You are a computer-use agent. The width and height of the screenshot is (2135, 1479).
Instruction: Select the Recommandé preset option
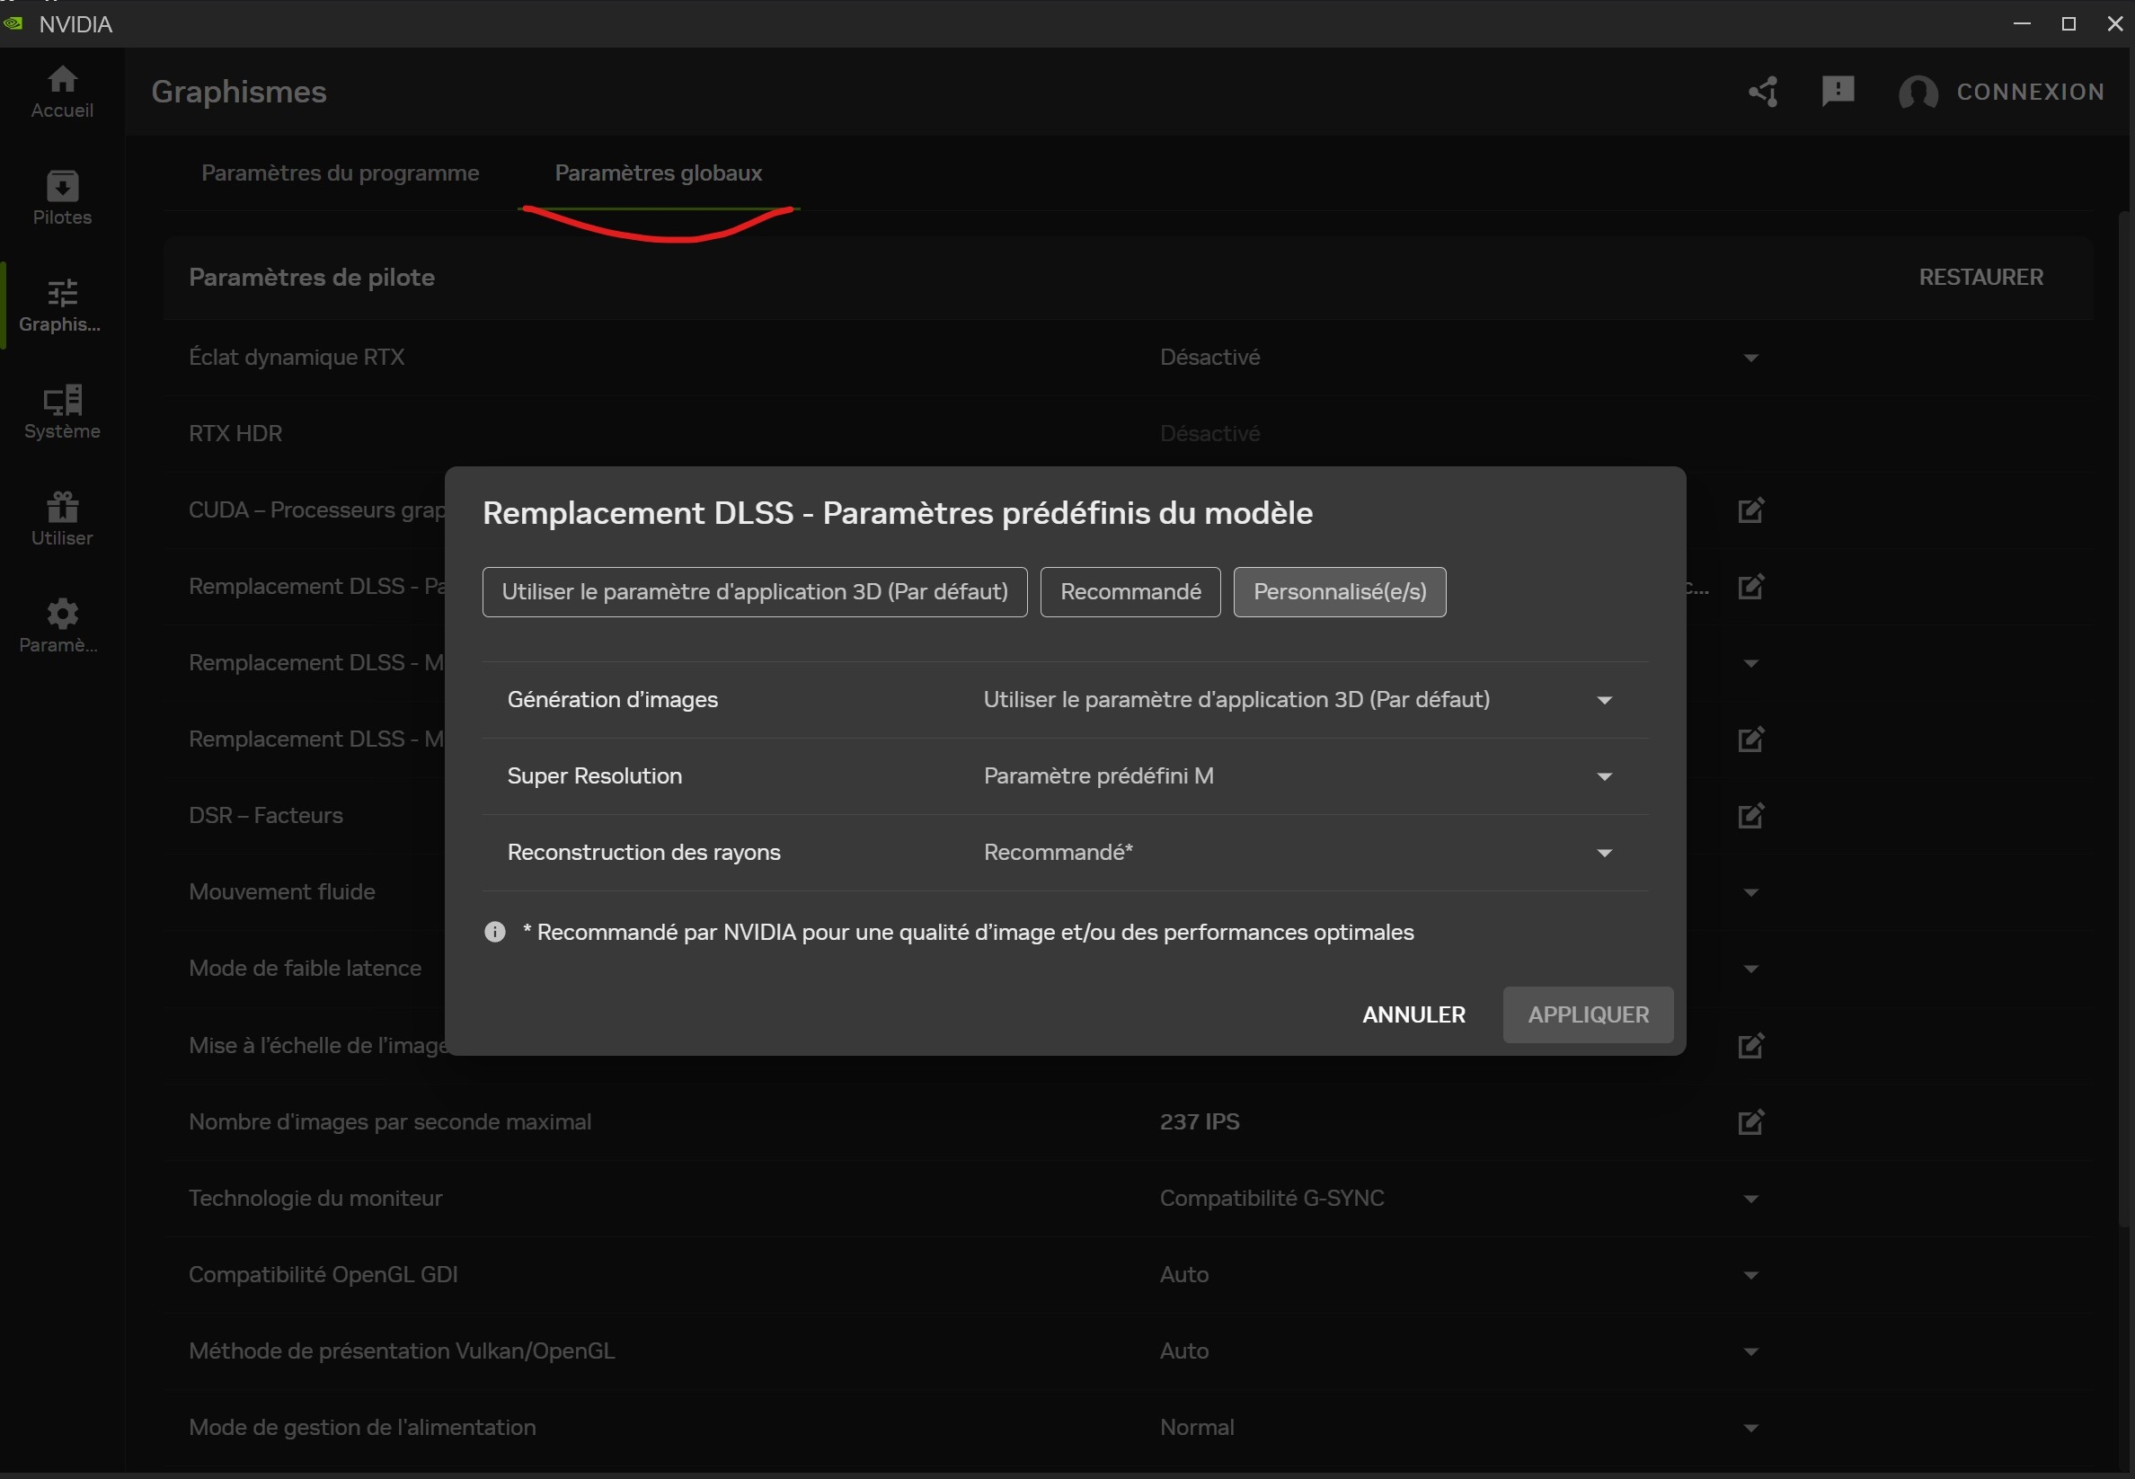click(x=1130, y=591)
